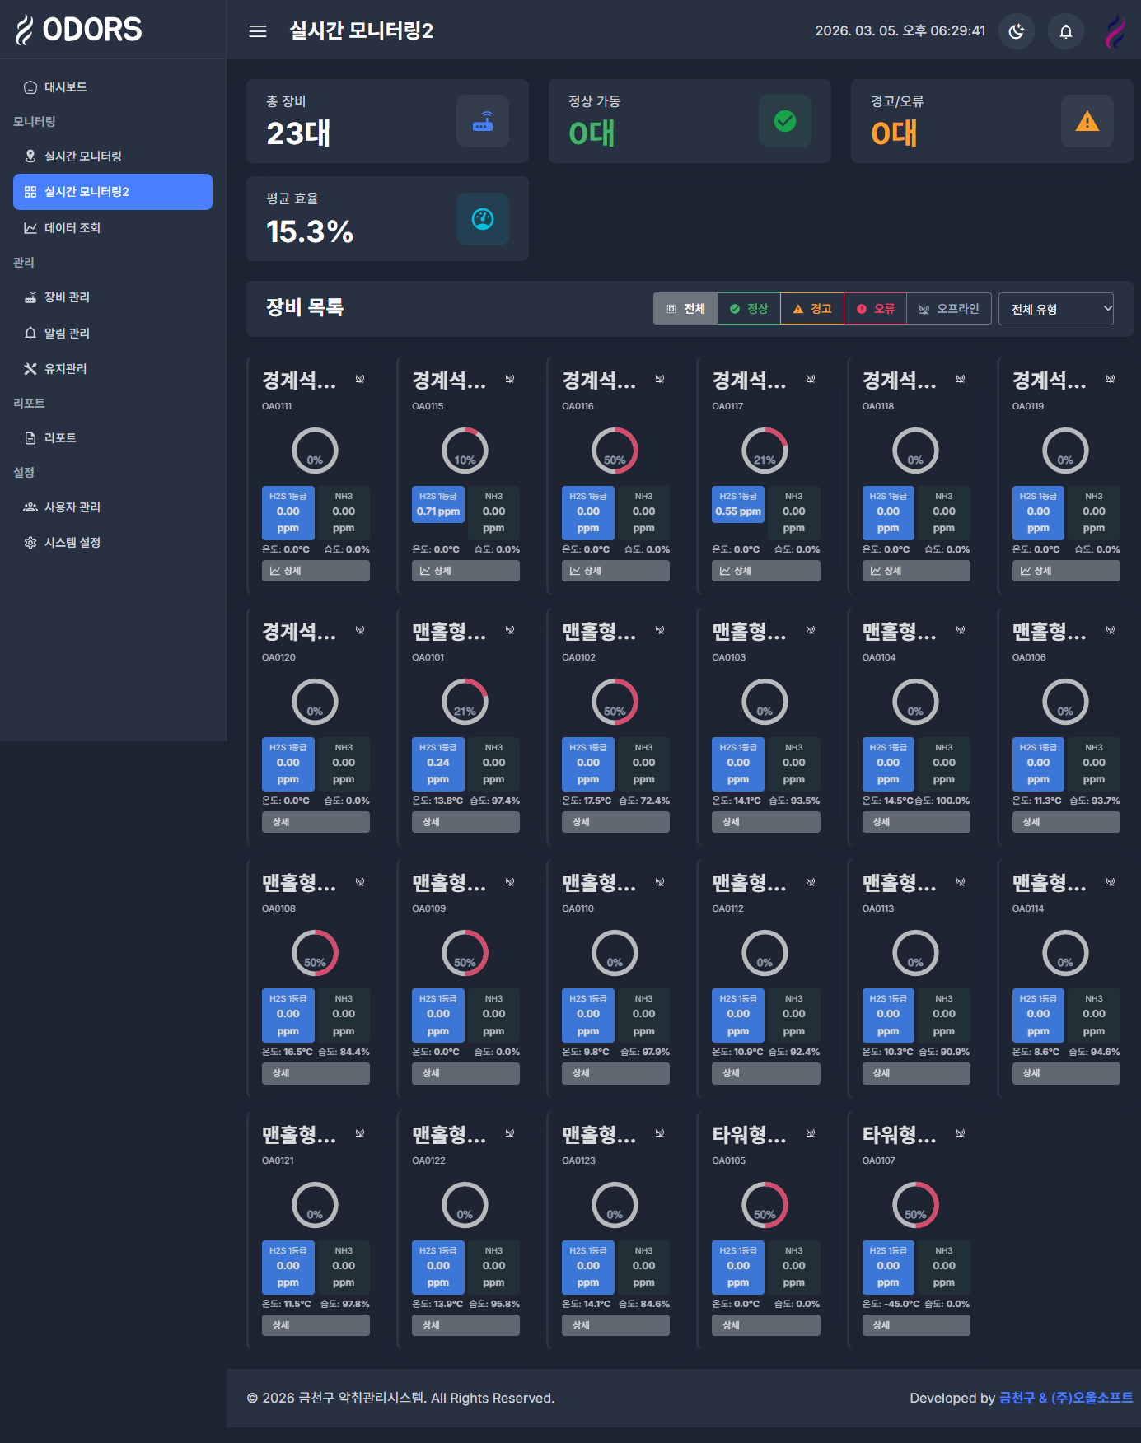Click the ODORS logo
The image size is (1141, 1443).
[x=79, y=30]
